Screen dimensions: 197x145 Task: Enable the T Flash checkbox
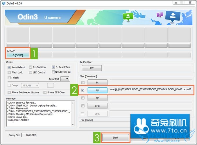9,78
